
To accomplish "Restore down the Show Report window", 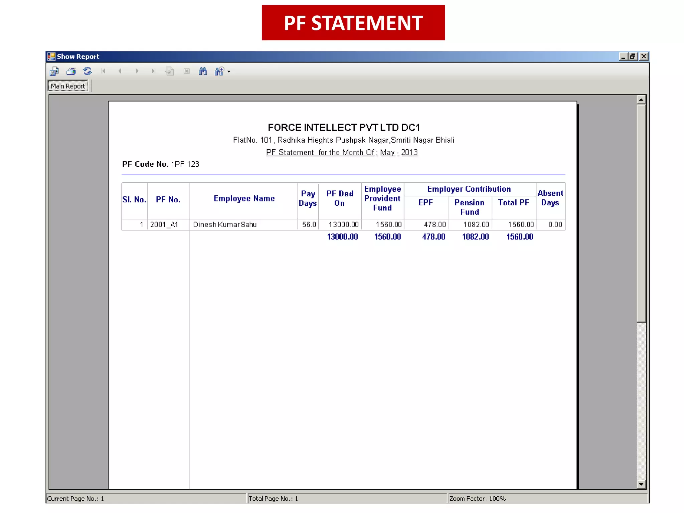I will (633, 56).
